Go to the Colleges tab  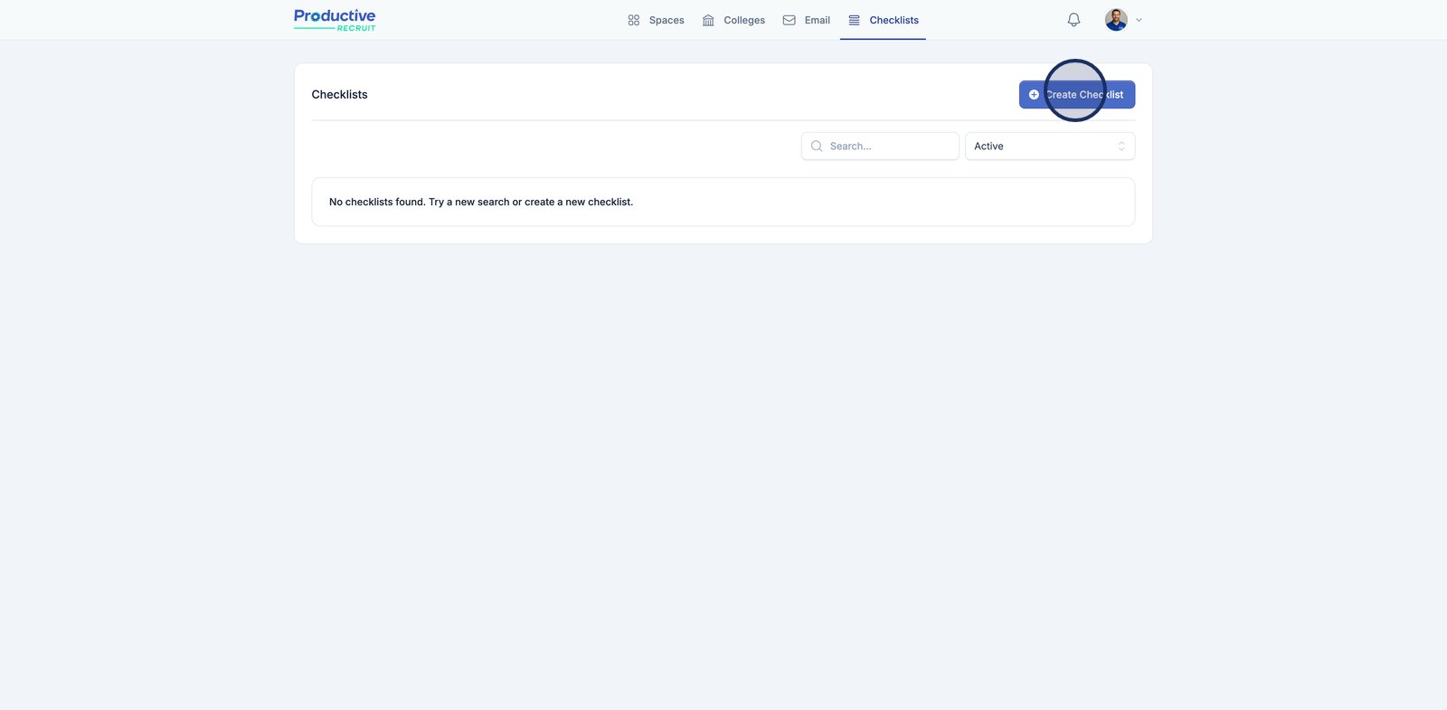click(733, 20)
